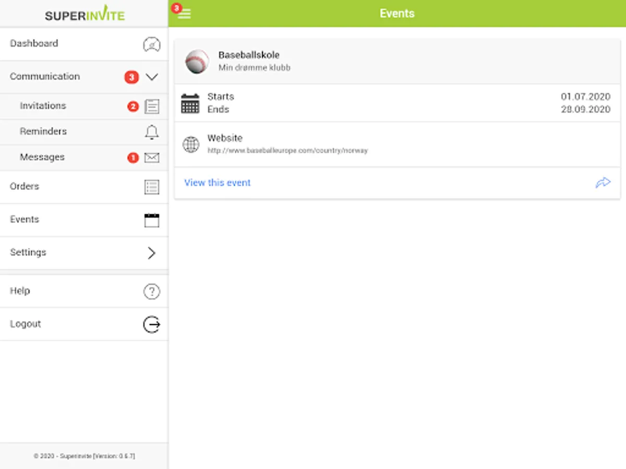Image resolution: width=626 pixels, height=469 pixels.
Task: Open the Help menu item
Action: [84, 291]
